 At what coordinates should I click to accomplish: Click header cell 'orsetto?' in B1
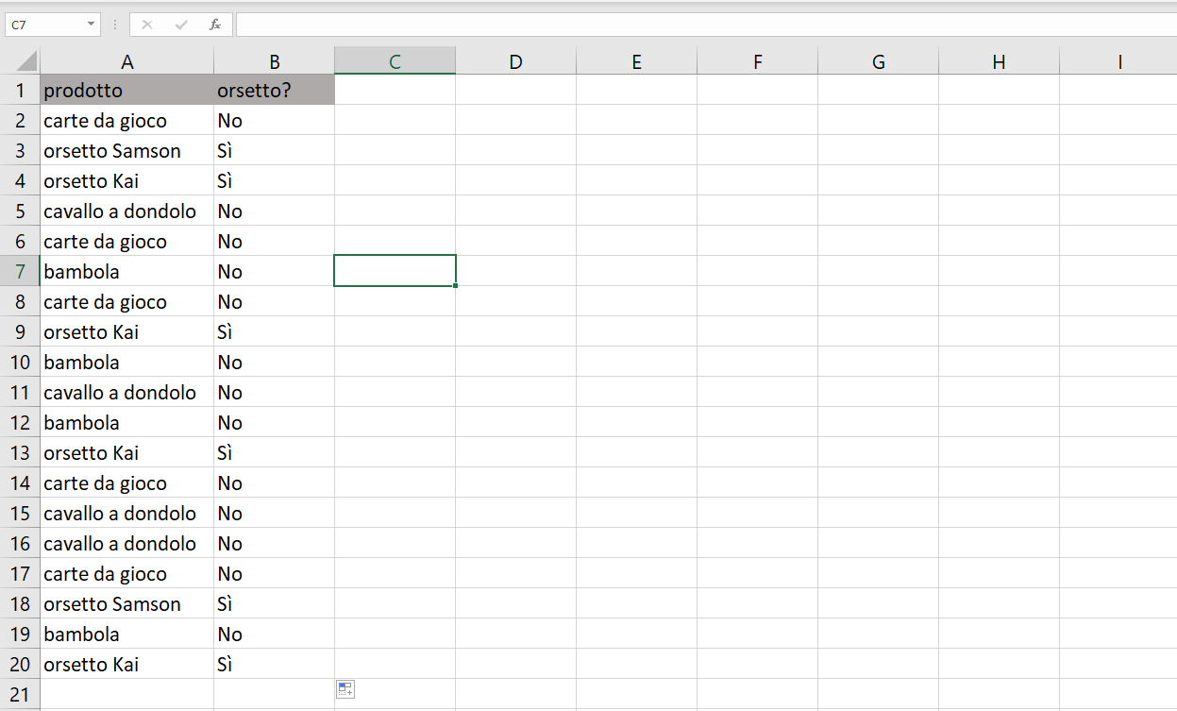(274, 90)
